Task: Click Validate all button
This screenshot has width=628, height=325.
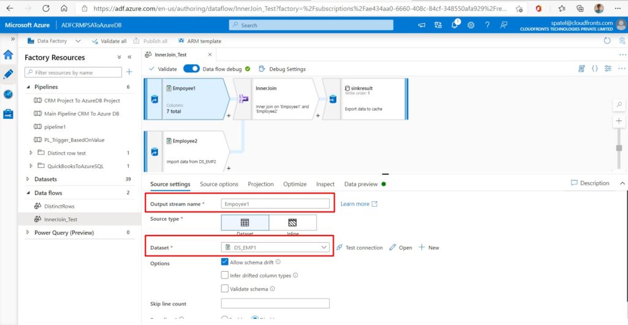Action: point(109,41)
